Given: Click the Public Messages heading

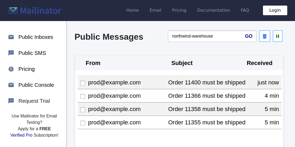Looking at the screenshot, I should (109, 37).
